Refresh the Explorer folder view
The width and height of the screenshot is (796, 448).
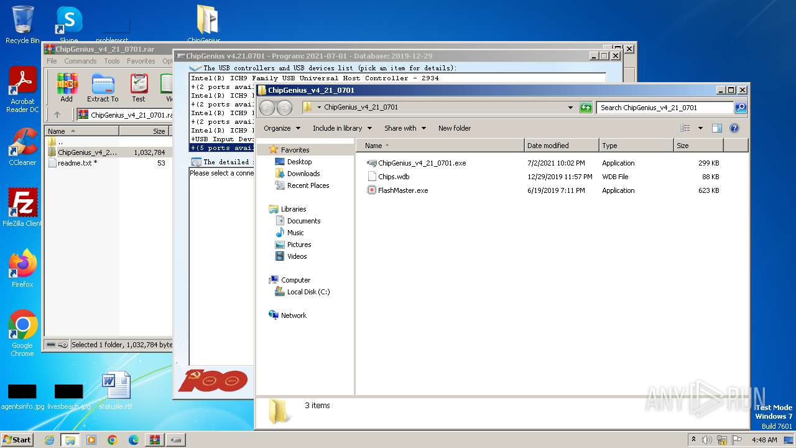(586, 108)
